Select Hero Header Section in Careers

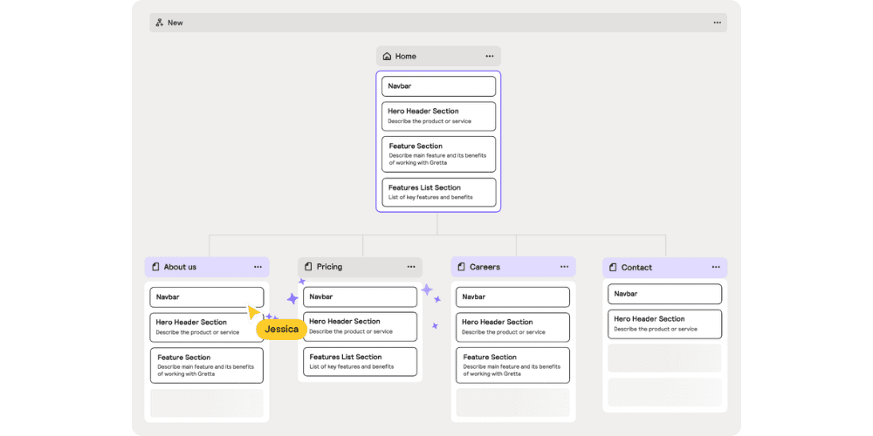pos(512,328)
